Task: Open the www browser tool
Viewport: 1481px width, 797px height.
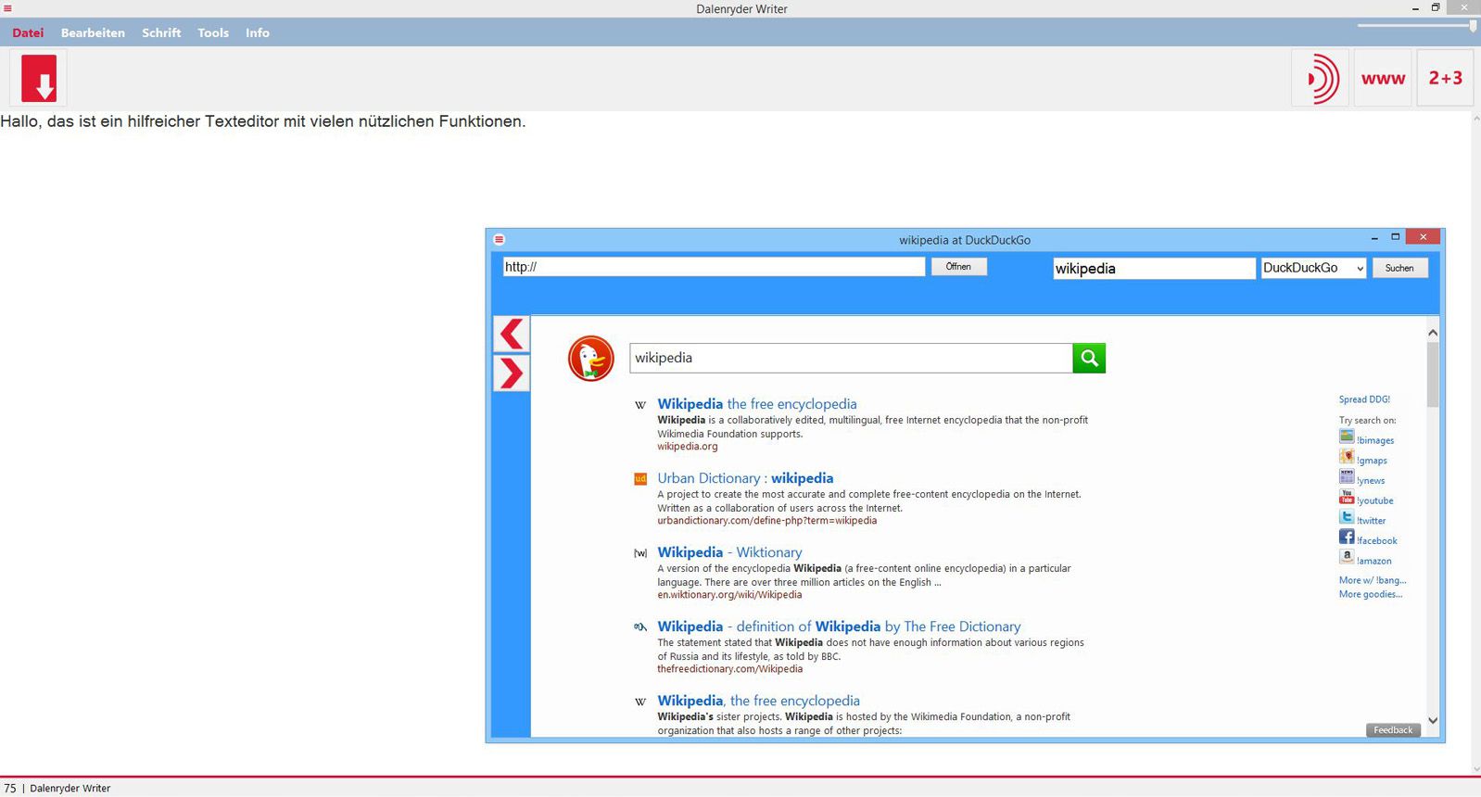Action: [1383, 79]
